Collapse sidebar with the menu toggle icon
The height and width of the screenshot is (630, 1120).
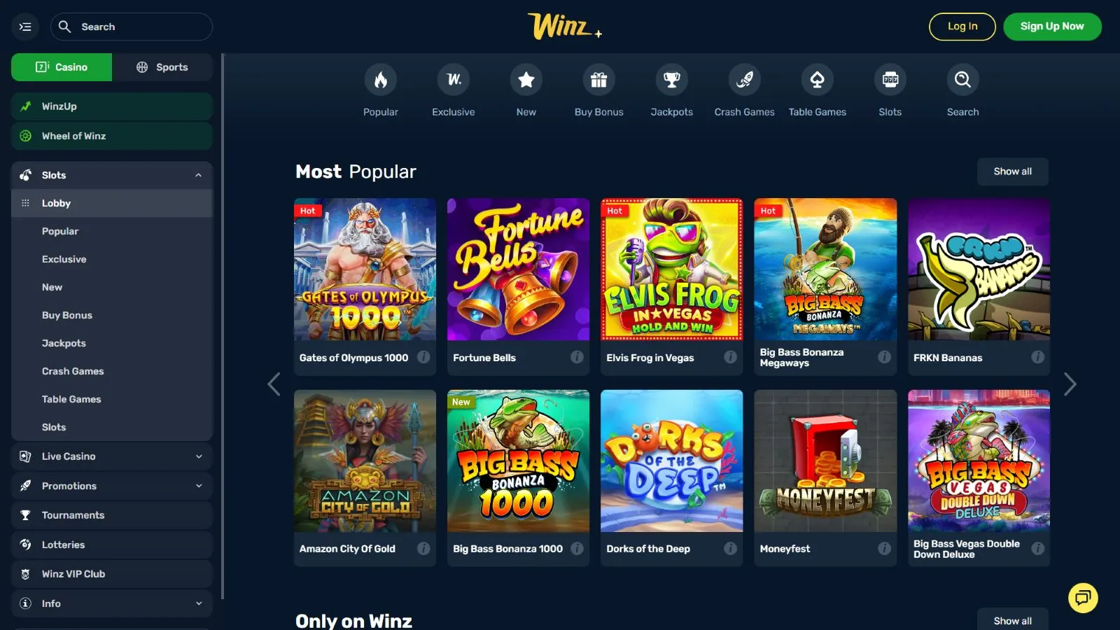(x=25, y=27)
